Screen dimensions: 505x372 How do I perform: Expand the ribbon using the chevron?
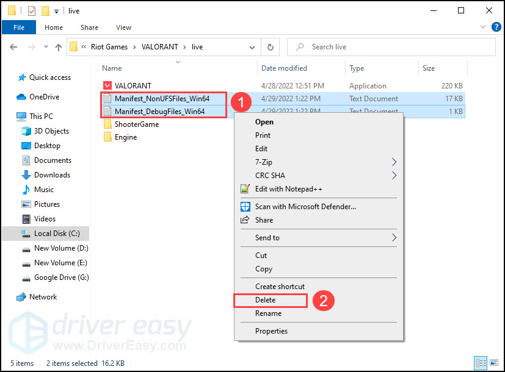coord(484,27)
